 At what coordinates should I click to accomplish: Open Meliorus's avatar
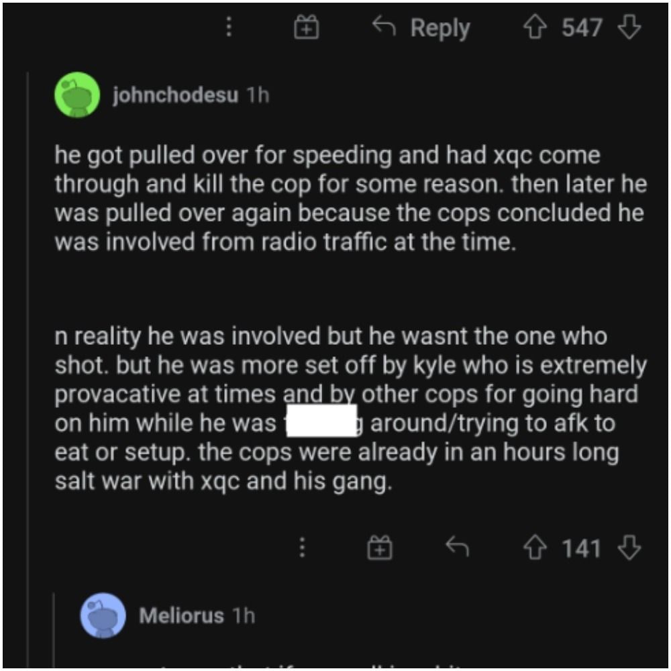pyautogui.click(x=101, y=614)
